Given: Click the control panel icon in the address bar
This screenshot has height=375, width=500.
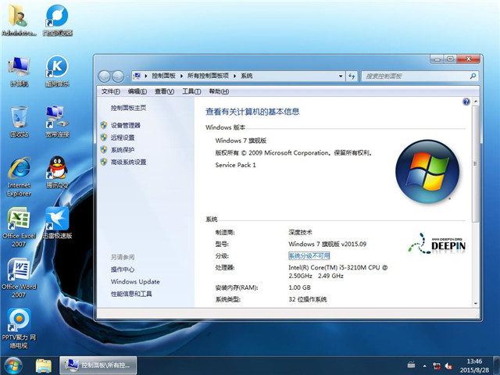Looking at the screenshot, I should (137, 76).
